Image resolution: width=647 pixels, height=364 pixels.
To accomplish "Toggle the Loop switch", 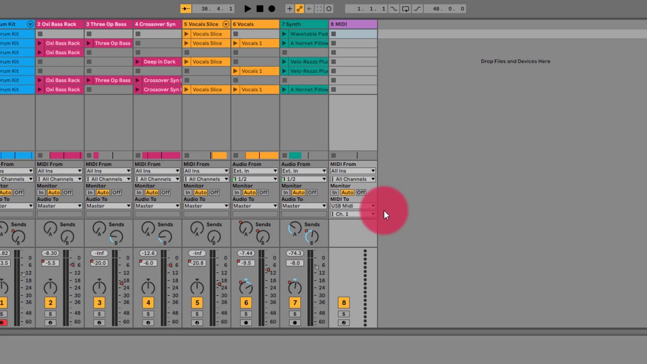I will 405,9.
